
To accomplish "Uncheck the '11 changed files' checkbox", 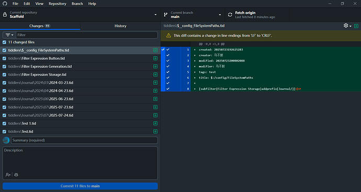I will pos(4,42).
